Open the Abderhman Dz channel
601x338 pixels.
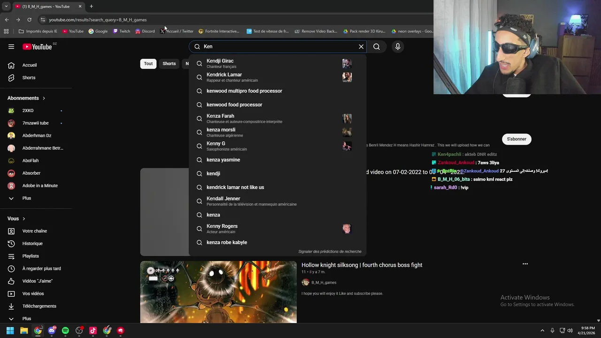36,136
